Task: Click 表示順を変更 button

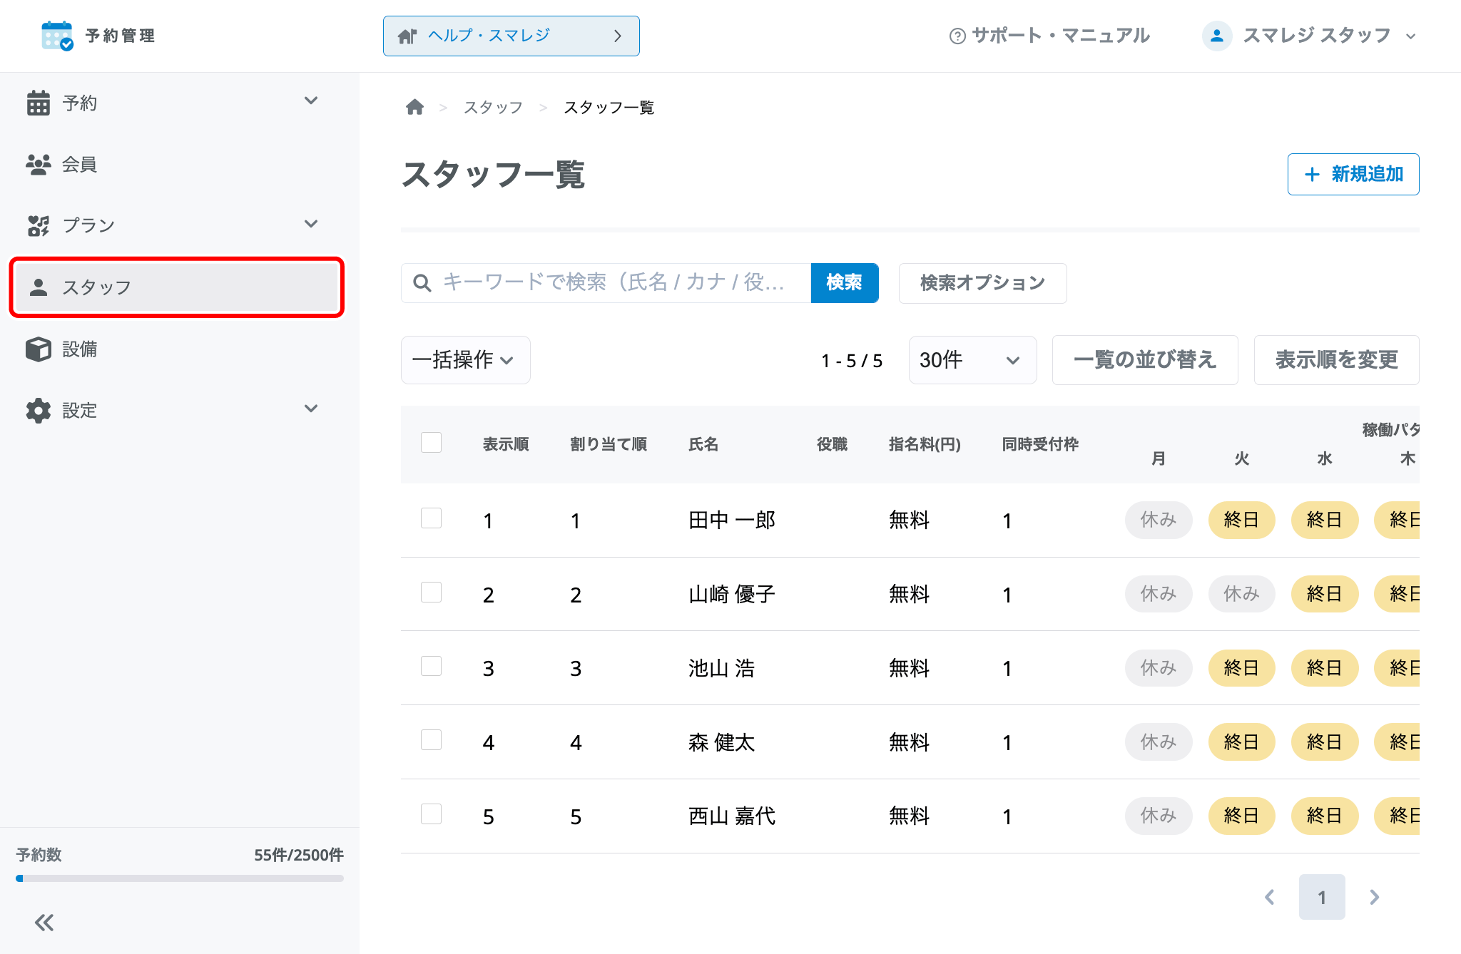Action: pos(1336,360)
